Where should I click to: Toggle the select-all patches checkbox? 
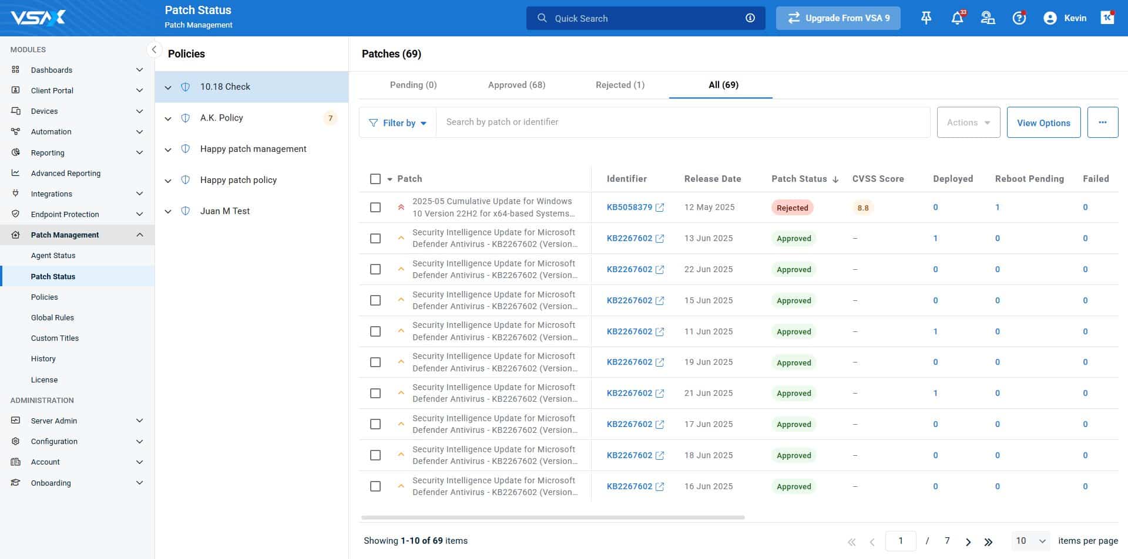(375, 179)
